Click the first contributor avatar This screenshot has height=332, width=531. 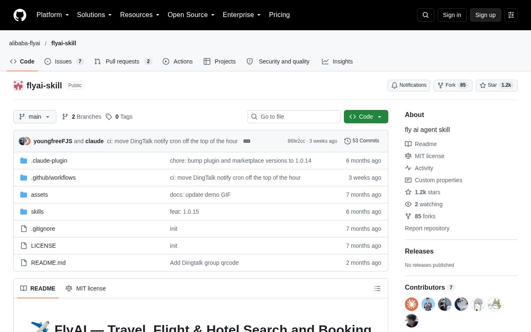pos(412,304)
